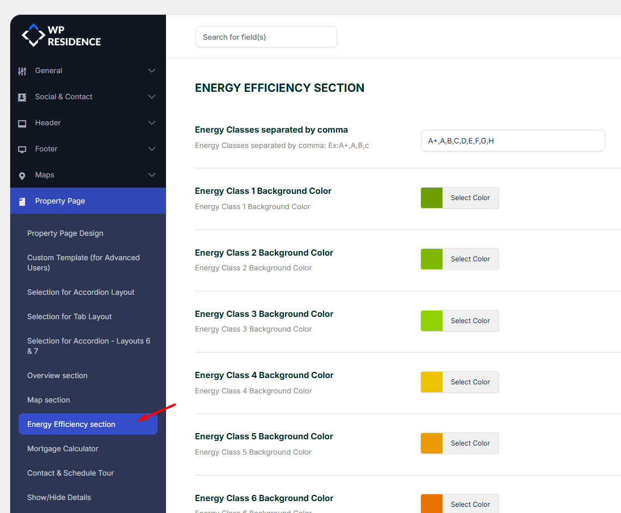Click Select Color for Energy Class 4
This screenshot has width=621, height=513.
tap(470, 382)
